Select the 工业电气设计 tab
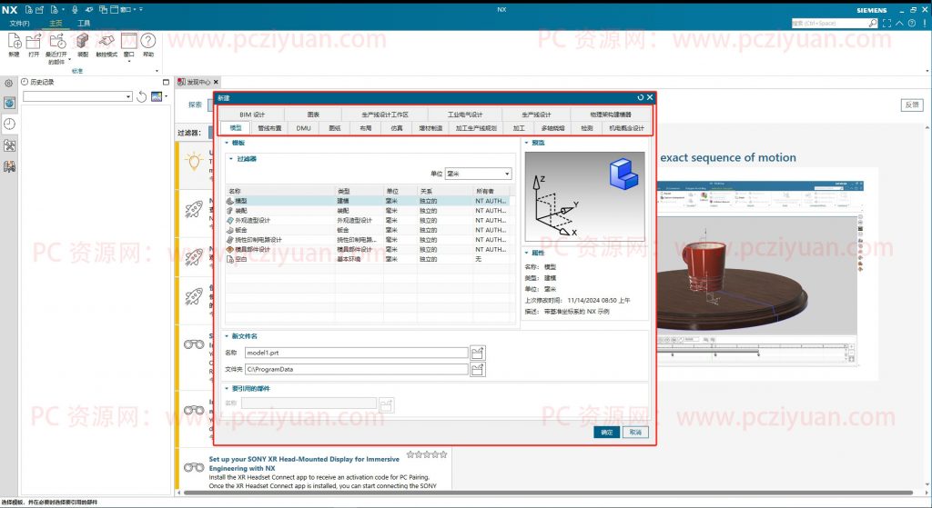This screenshot has width=932, height=508. (x=465, y=115)
